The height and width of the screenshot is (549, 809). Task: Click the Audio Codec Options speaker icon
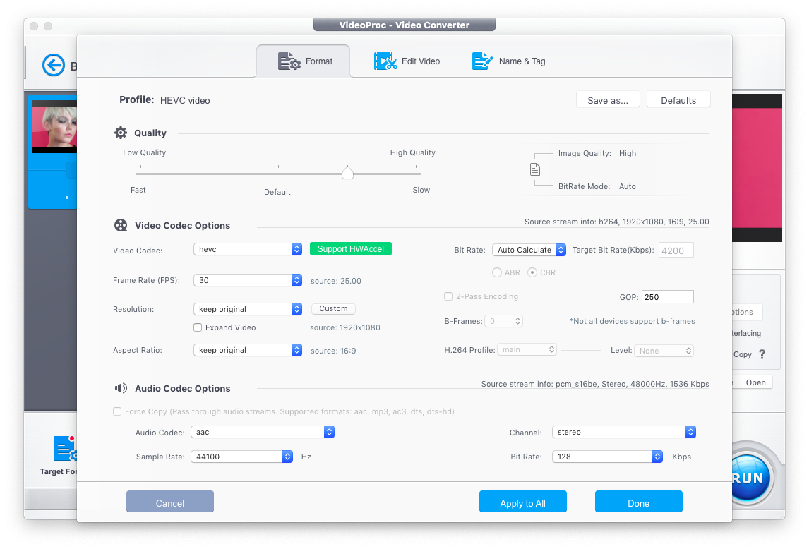click(x=121, y=389)
